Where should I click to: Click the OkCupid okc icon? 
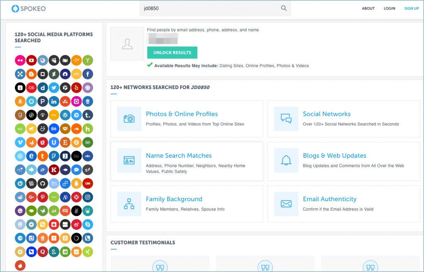tap(88, 156)
